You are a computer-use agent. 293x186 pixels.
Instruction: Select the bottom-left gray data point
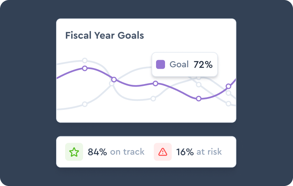85,104
